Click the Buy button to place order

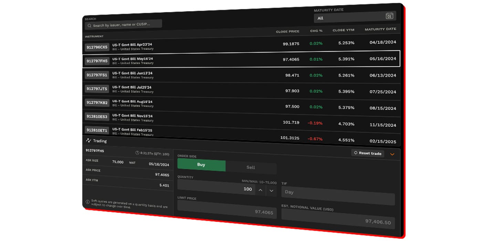[x=201, y=165]
